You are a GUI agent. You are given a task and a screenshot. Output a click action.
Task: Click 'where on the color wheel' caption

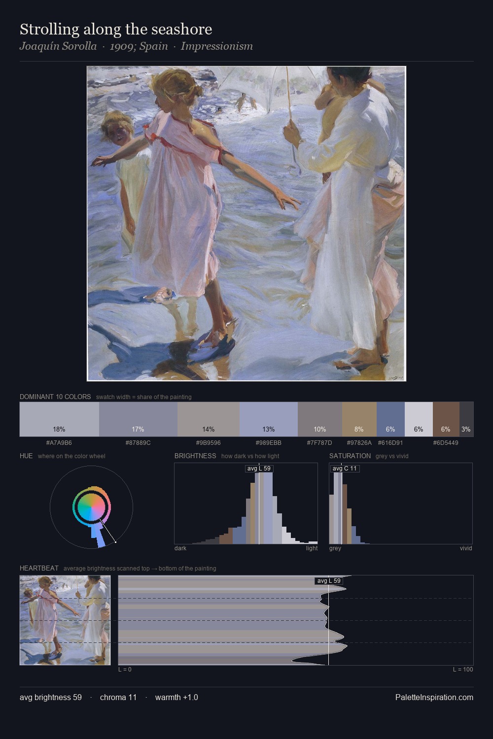click(71, 456)
